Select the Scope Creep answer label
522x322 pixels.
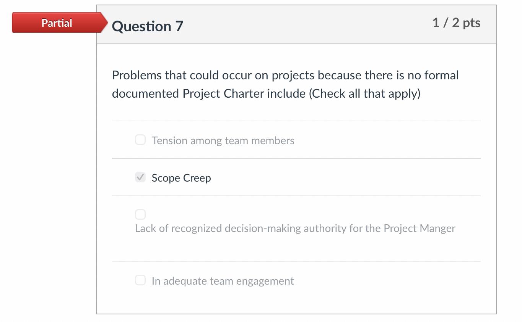tap(181, 178)
